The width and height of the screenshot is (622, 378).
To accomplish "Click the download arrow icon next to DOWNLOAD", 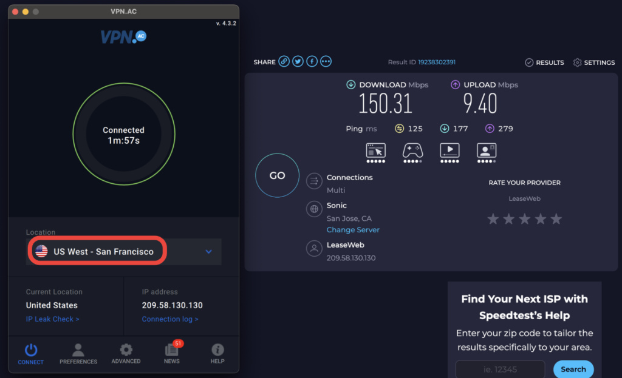I will click(350, 84).
